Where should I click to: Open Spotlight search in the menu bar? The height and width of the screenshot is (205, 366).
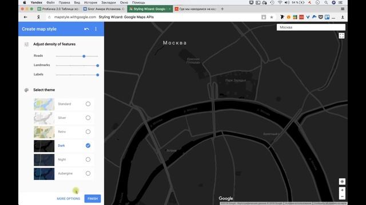pyautogui.click(x=326, y=2)
